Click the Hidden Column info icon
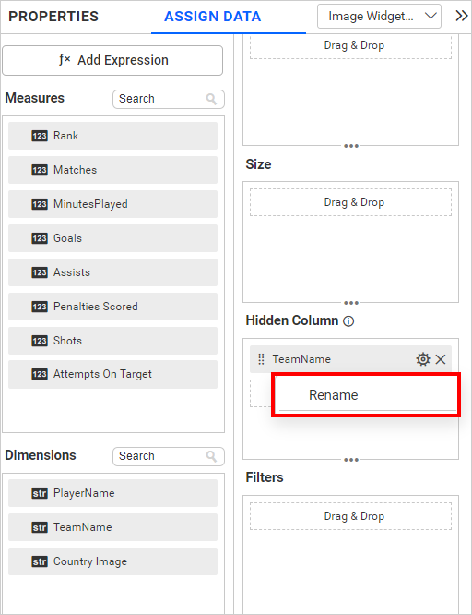The height and width of the screenshot is (615, 472). pyautogui.click(x=348, y=321)
